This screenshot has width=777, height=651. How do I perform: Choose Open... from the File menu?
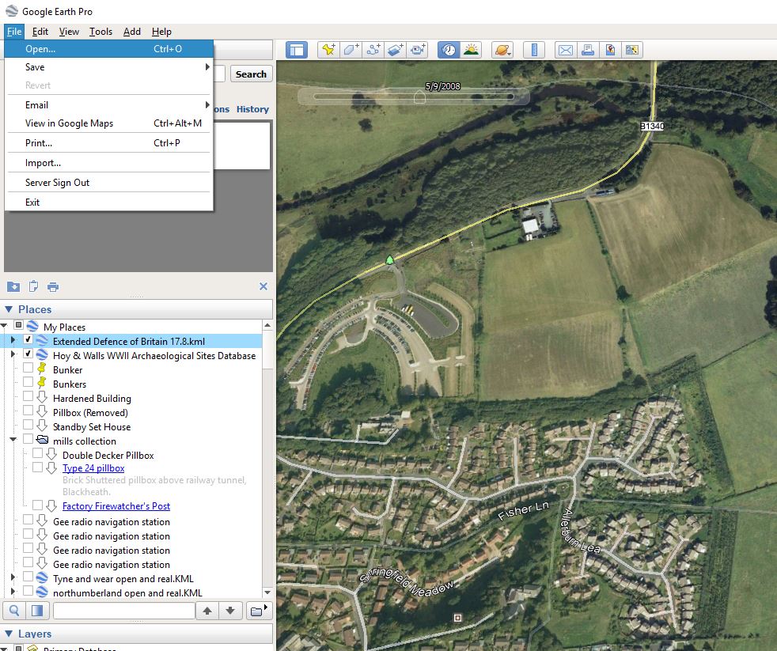click(x=40, y=49)
